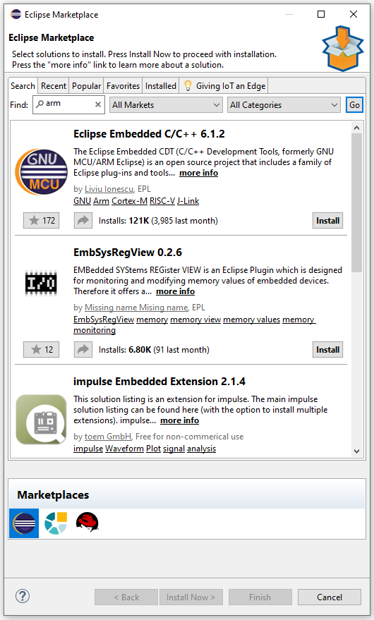Image resolution: width=374 pixels, height=620 pixels.
Task: Open the Giving IoT an Edge tab
Action: pyautogui.click(x=224, y=86)
